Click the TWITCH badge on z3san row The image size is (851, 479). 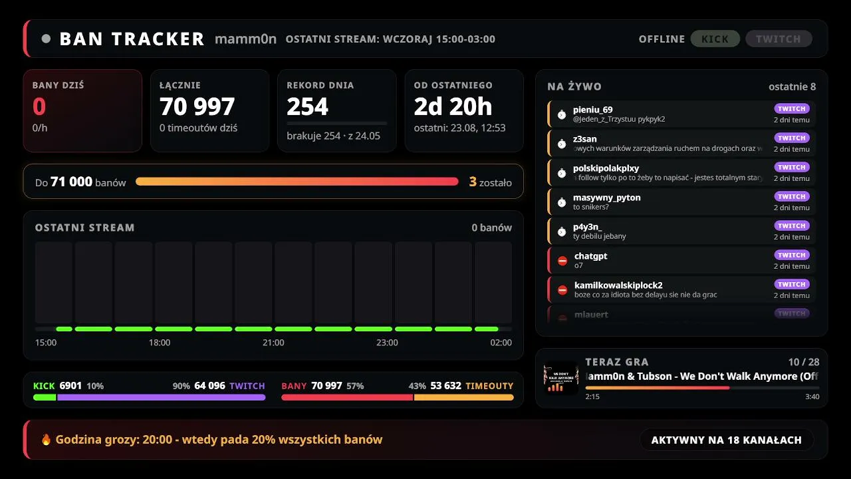[792, 138]
